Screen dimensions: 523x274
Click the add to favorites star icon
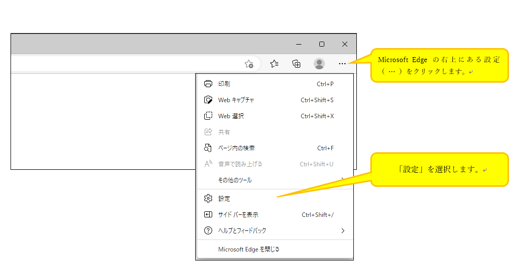(249, 64)
